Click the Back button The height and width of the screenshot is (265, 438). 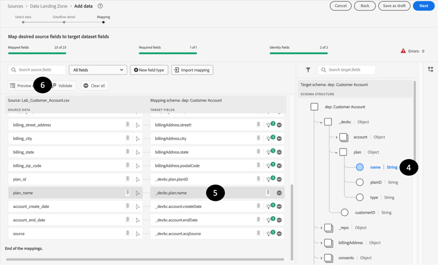click(365, 6)
